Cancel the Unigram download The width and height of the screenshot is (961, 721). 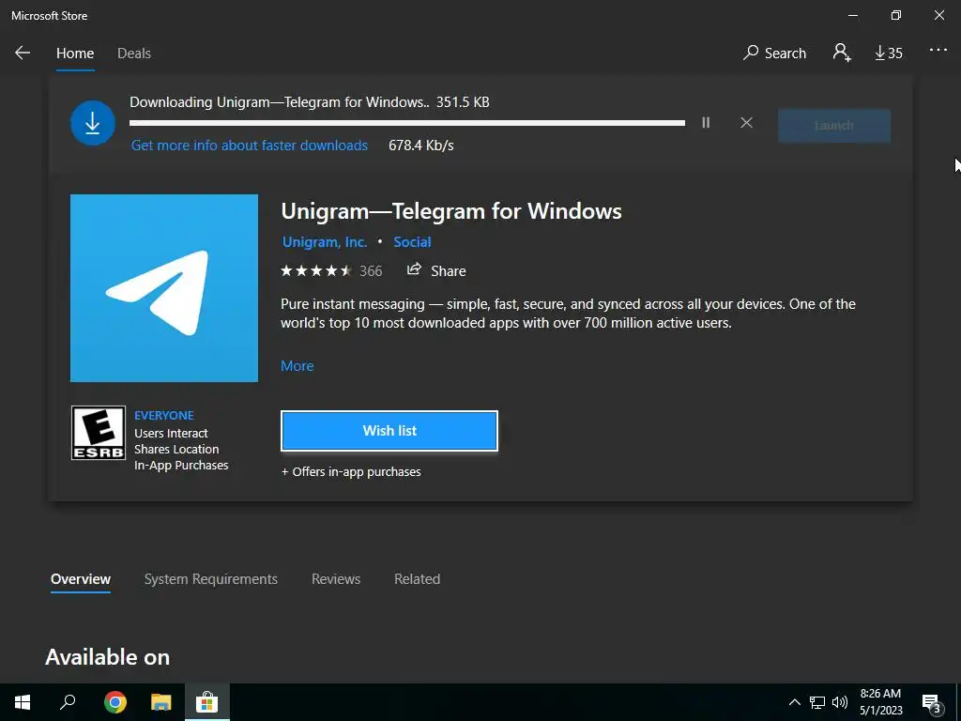click(746, 123)
